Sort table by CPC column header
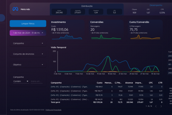The width and height of the screenshot is (172, 115). click(x=151, y=83)
